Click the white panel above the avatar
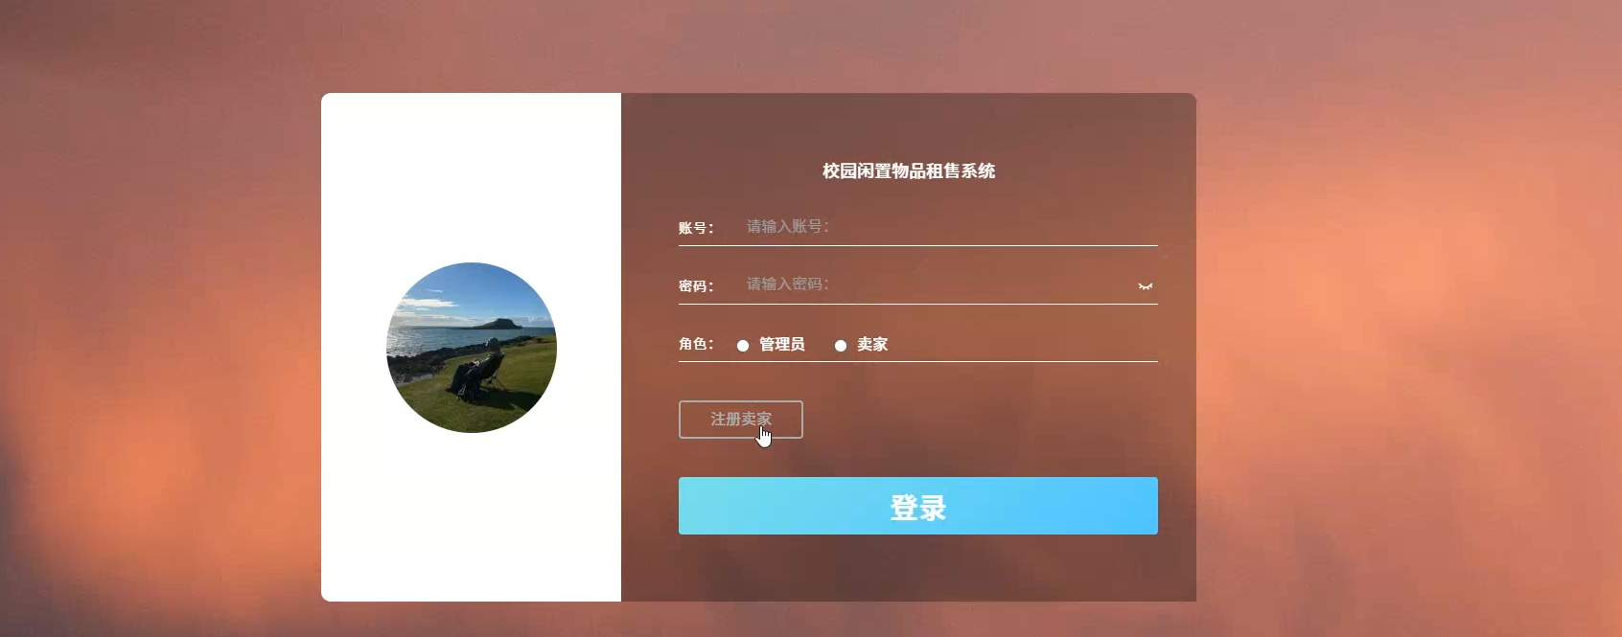The height and width of the screenshot is (637, 1622). 471,177
